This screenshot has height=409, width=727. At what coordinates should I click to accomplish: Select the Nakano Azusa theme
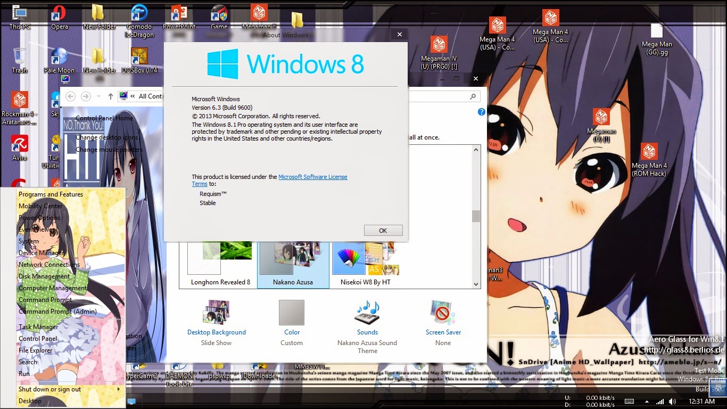click(293, 265)
